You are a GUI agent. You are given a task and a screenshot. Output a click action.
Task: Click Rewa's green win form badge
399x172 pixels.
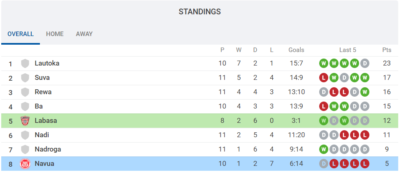pos(364,92)
